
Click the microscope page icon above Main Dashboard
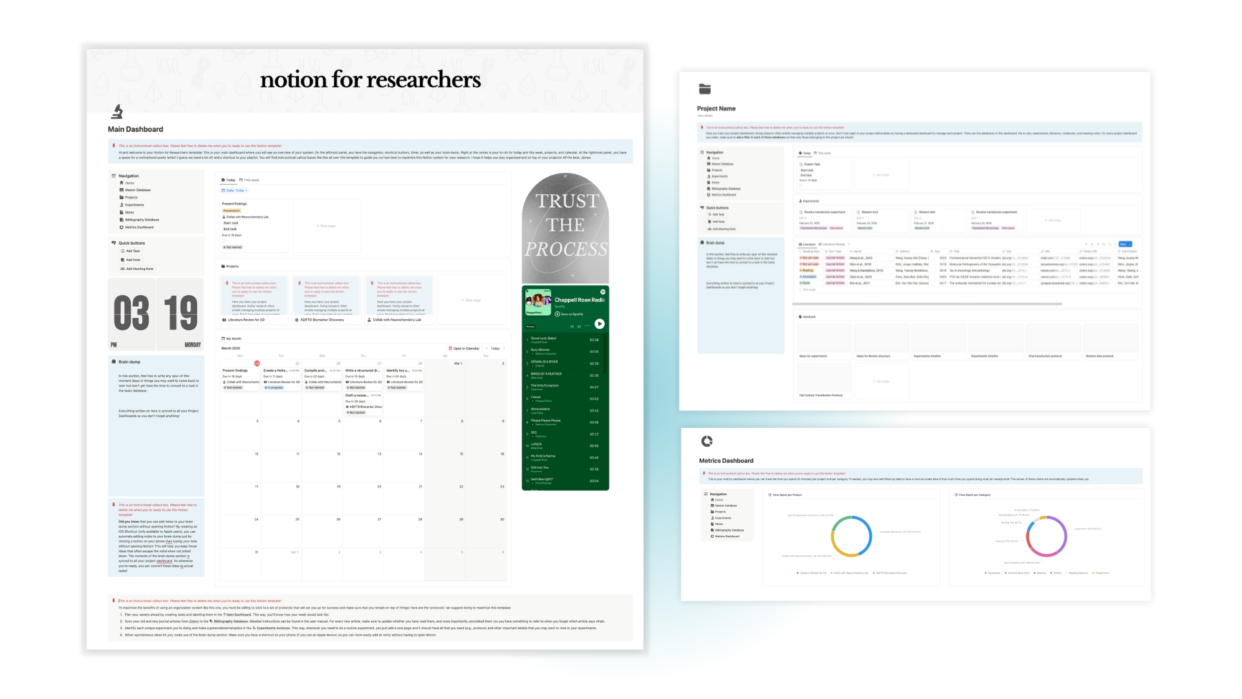click(117, 112)
